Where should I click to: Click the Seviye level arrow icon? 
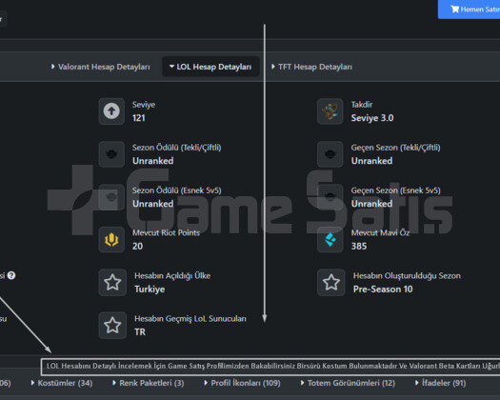111,111
